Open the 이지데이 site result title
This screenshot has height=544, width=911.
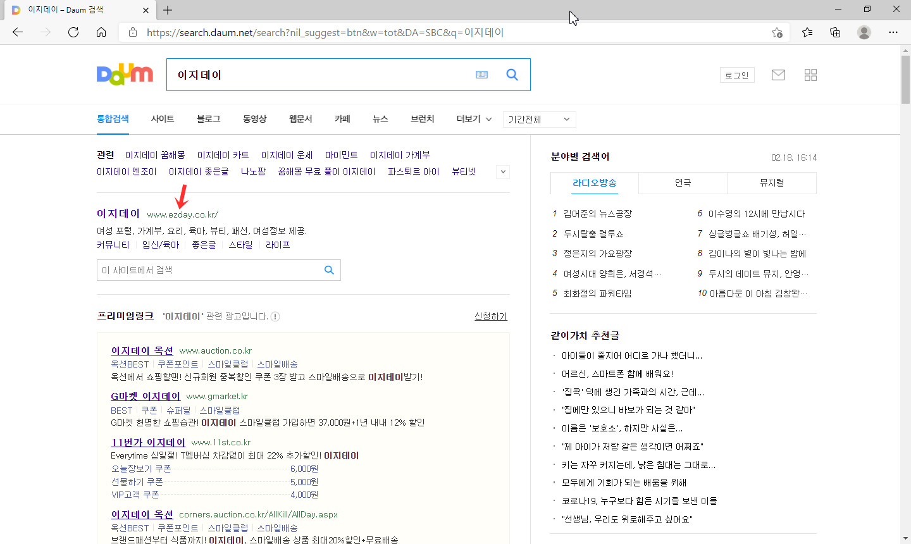click(118, 214)
